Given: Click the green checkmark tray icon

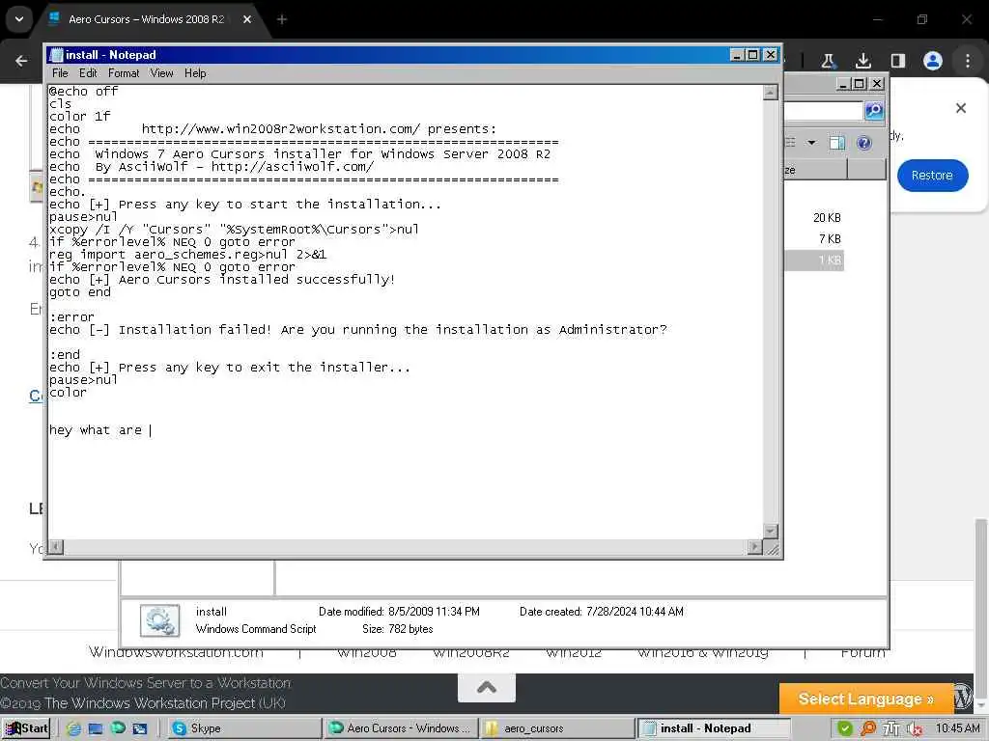Looking at the screenshot, I should 844,728.
